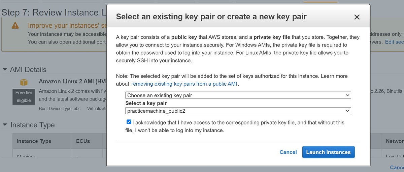Click the Free tier eligible badge
Screen dimensions: 404x172
(24, 96)
